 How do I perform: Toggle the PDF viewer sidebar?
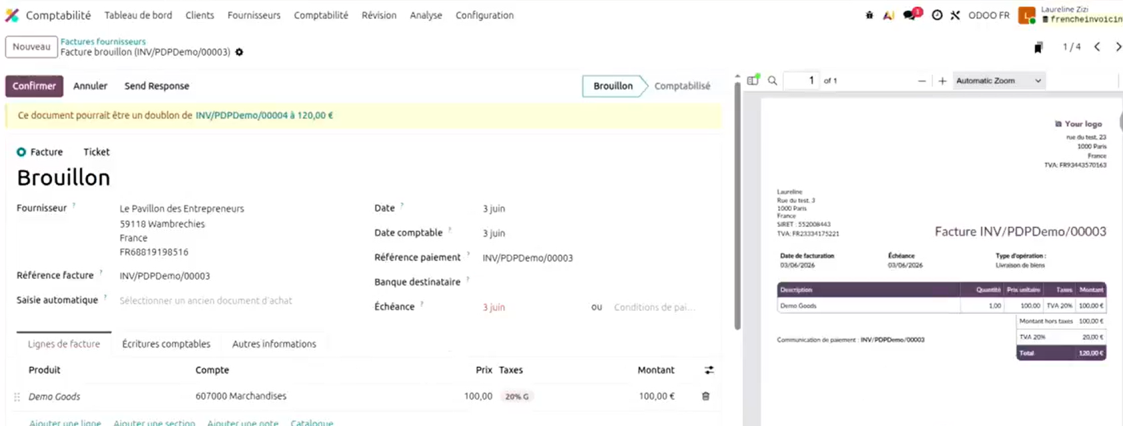pyautogui.click(x=753, y=80)
